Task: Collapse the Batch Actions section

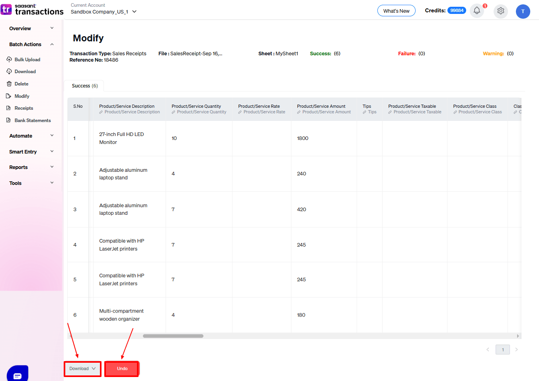Action: (x=52, y=45)
